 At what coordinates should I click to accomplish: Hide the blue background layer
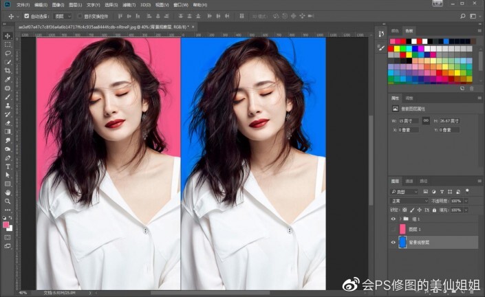393,242
